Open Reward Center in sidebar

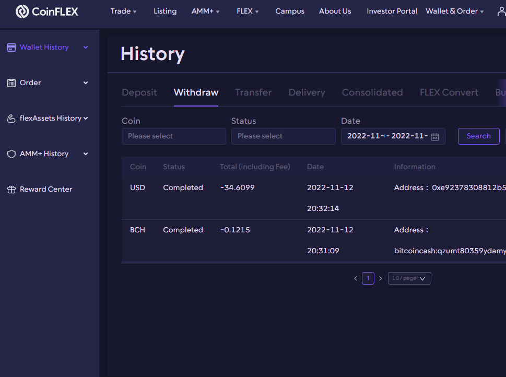click(46, 190)
